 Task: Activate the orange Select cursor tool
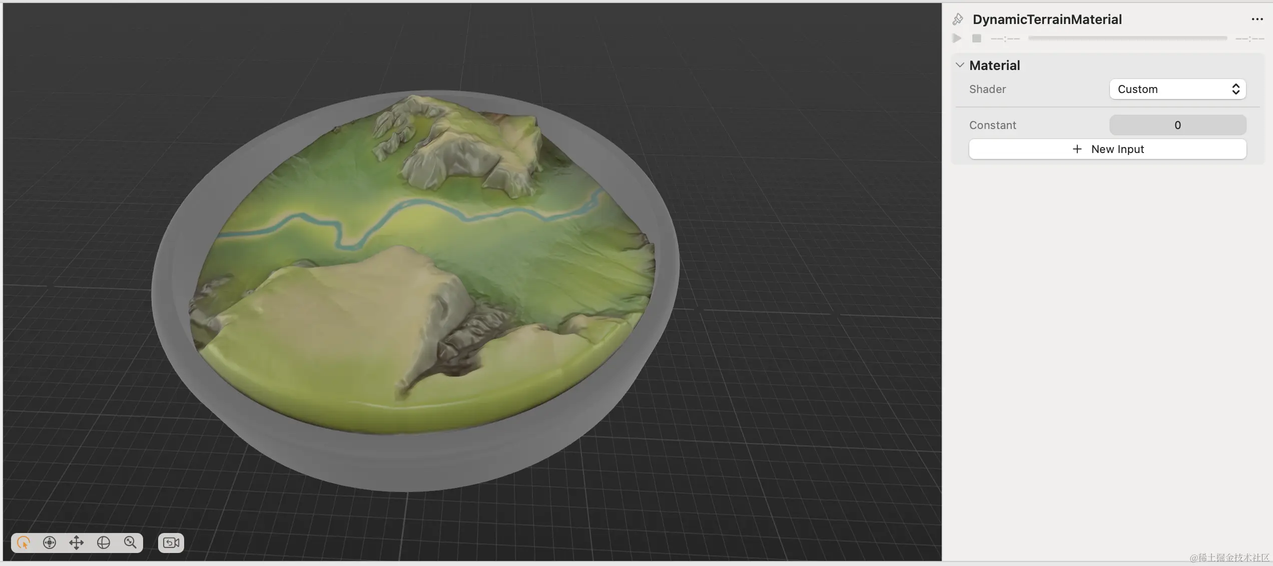point(24,542)
